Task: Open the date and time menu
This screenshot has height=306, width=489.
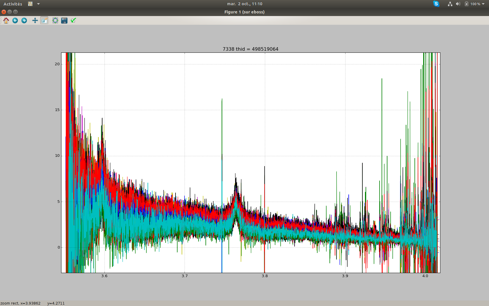Action: pyautogui.click(x=244, y=4)
